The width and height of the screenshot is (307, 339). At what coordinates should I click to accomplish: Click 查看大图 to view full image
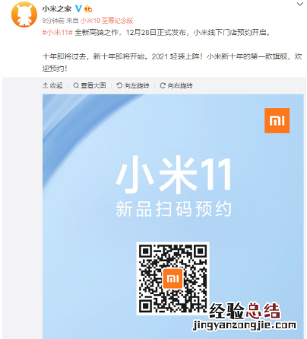93,85
